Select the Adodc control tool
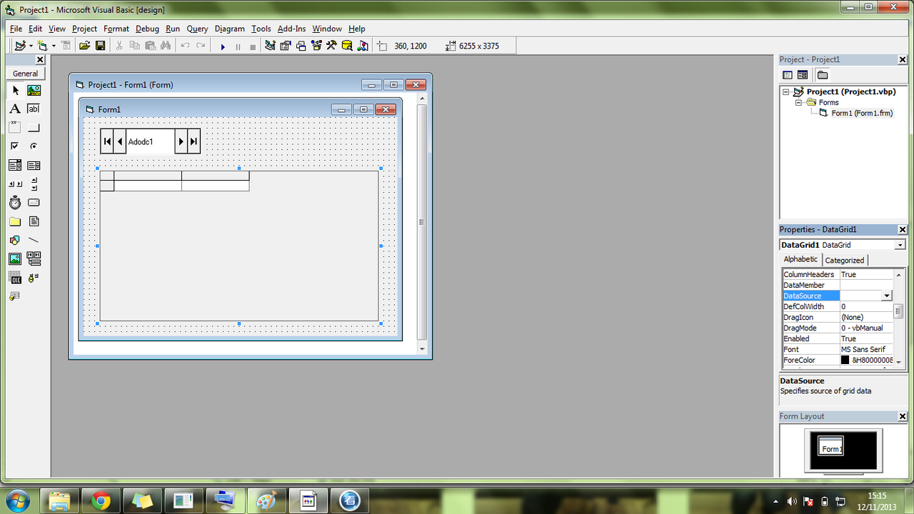 34,277
